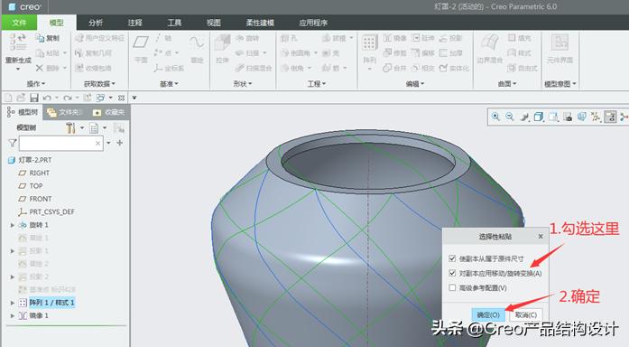
Task: Click the model tree search field
Action: coord(60,143)
